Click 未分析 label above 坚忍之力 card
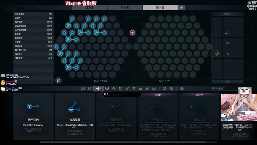The height and width of the screenshot is (145, 257). coord(199,95)
